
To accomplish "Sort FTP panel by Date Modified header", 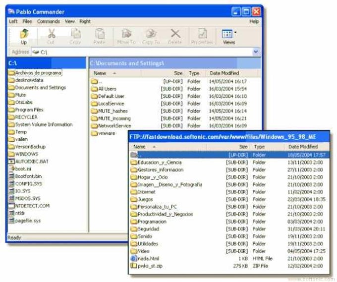I will [306, 147].
